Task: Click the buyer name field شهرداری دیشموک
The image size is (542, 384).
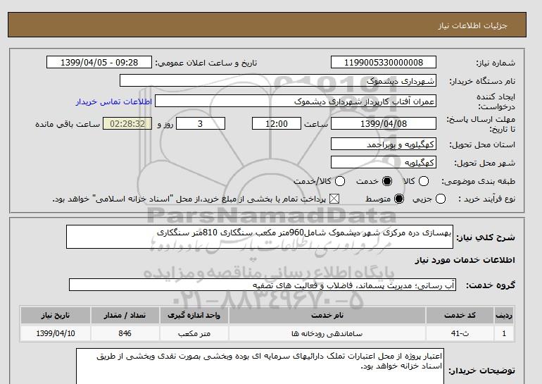Action: click(x=277, y=81)
